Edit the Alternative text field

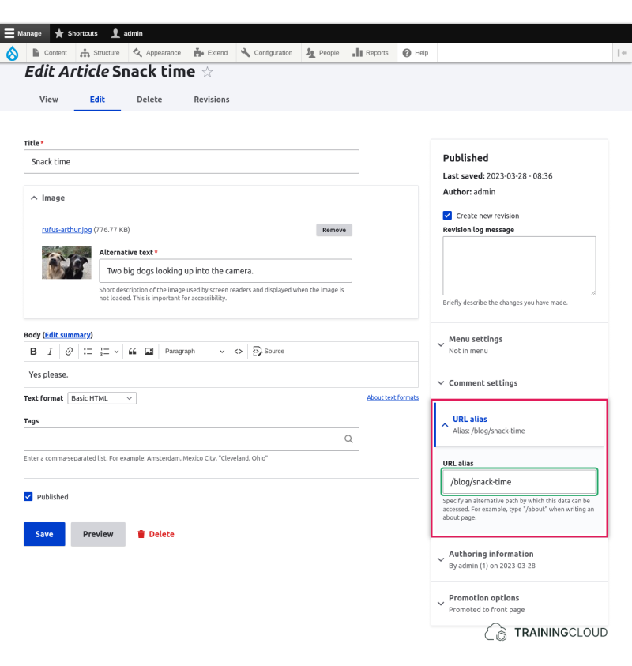click(x=225, y=270)
